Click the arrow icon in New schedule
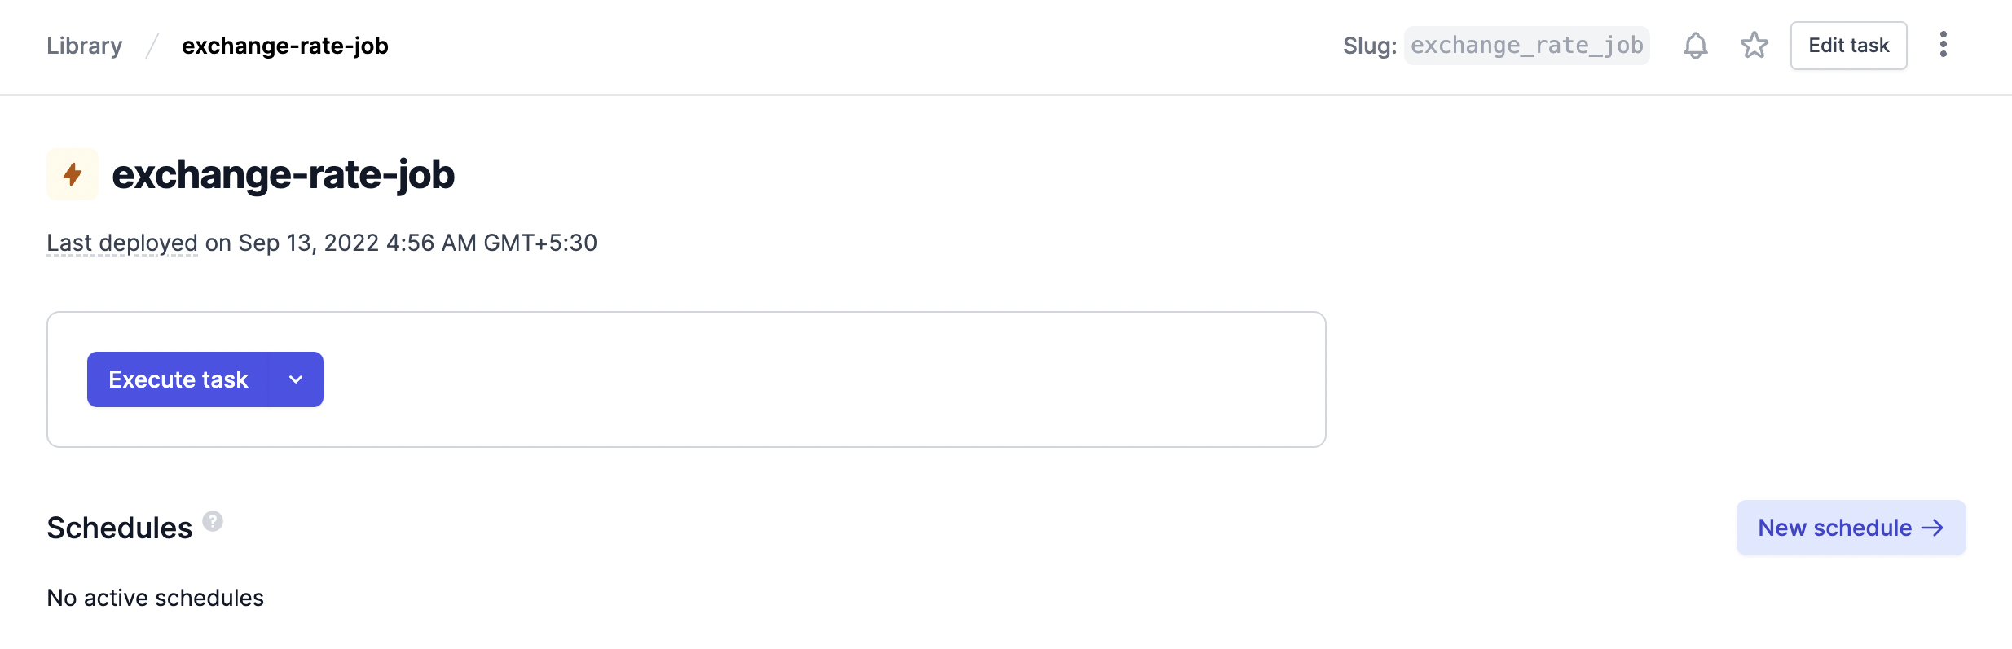The height and width of the screenshot is (649, 2012). [x=1932, y=528]
